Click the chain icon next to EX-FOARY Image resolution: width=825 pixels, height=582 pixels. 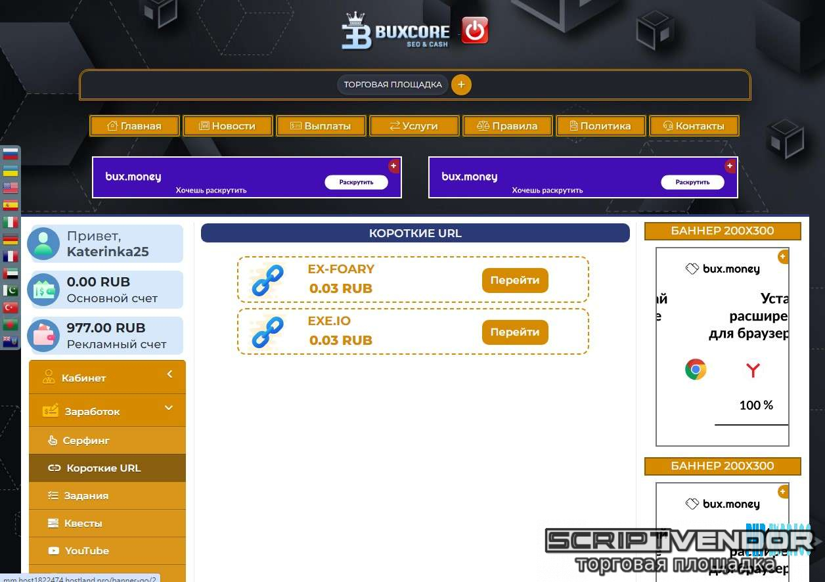(267, 280)
